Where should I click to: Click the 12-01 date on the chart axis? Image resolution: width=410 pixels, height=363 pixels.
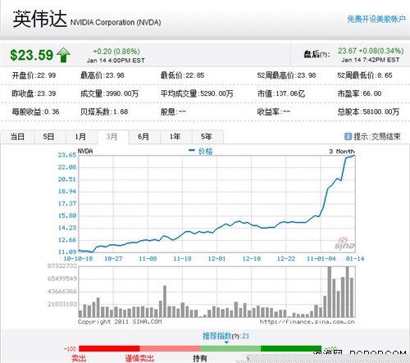(216, 259)
